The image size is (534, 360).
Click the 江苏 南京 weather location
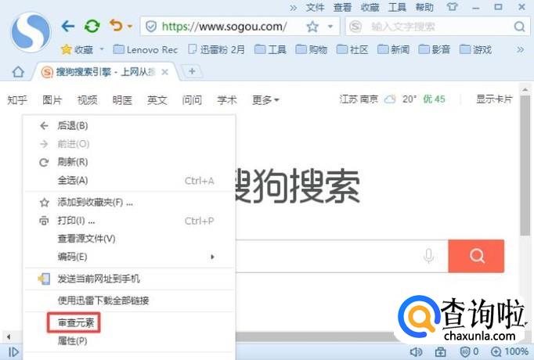point(359,99)
